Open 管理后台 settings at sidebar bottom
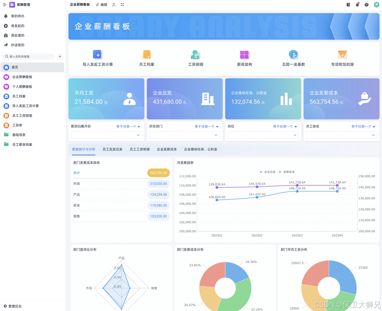 [13, 306]
